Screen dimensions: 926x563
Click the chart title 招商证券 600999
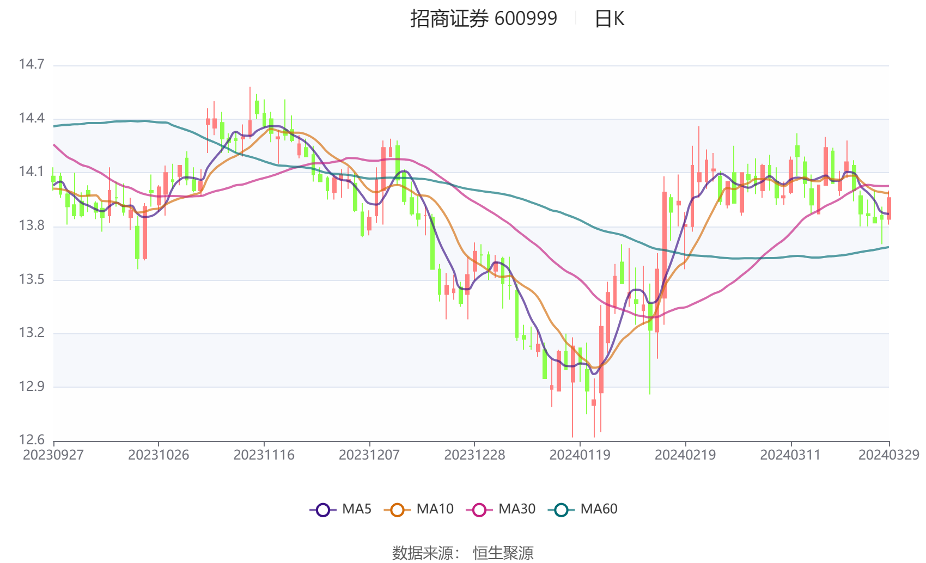click(x=484, y=19)
